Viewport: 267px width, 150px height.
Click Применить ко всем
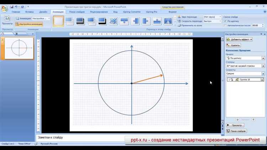190,26
